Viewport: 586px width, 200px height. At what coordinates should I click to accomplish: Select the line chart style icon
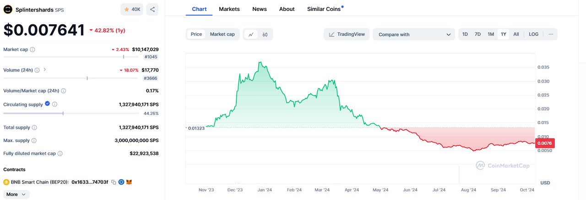coord(251,34)
